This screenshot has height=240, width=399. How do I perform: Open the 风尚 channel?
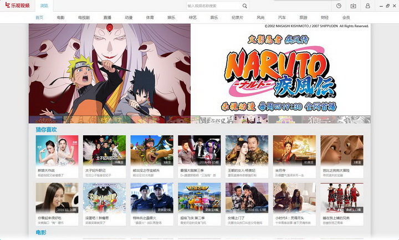click(x=260, y=18)
